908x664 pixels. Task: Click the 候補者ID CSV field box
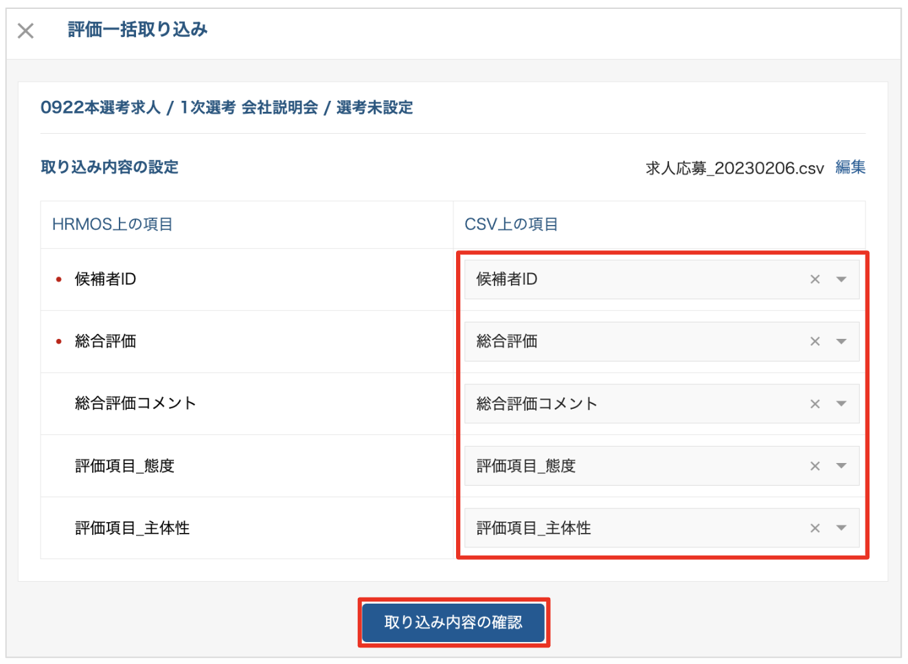coord(632,279)
